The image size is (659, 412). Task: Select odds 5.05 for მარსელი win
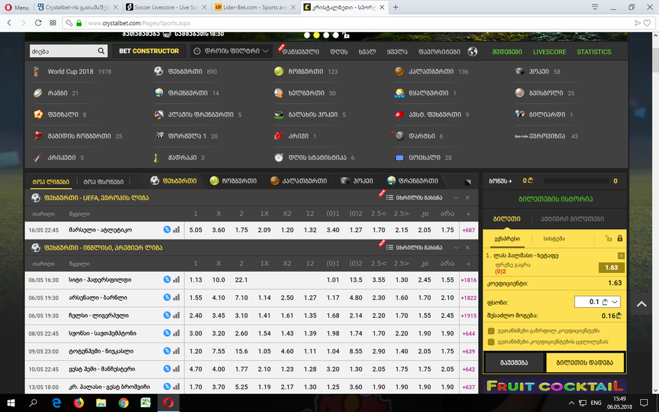pos(196,230)
